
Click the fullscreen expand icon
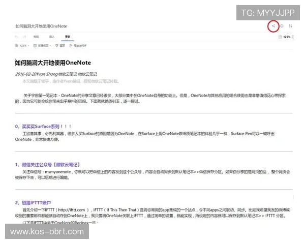290,26
